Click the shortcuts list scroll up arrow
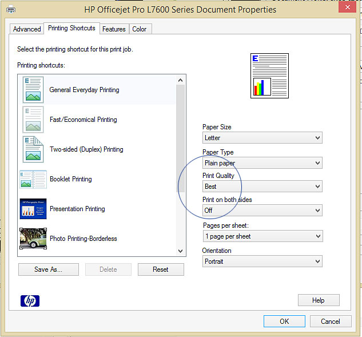The width and height of the screenshot is (362, 337). (x=181, y=80)
